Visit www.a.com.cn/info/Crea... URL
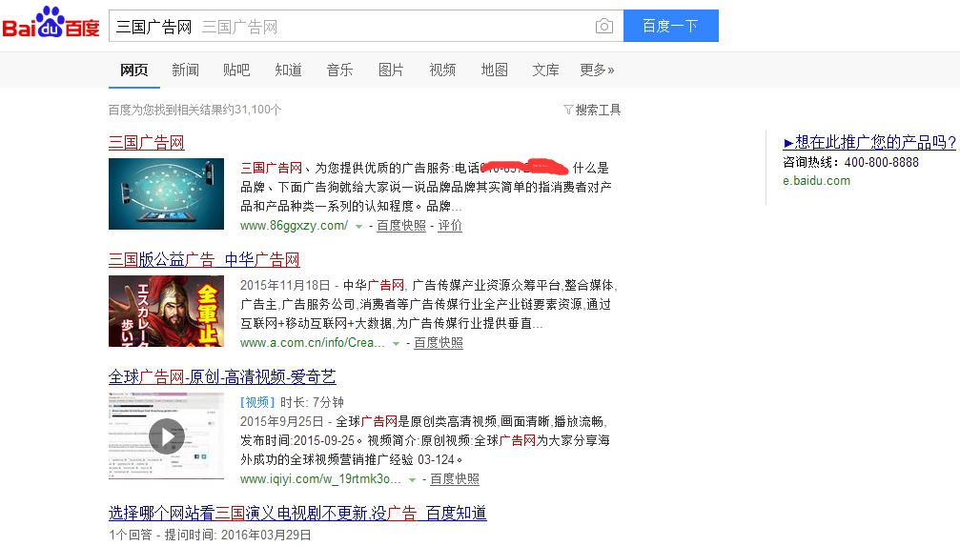 coord(313,343)
